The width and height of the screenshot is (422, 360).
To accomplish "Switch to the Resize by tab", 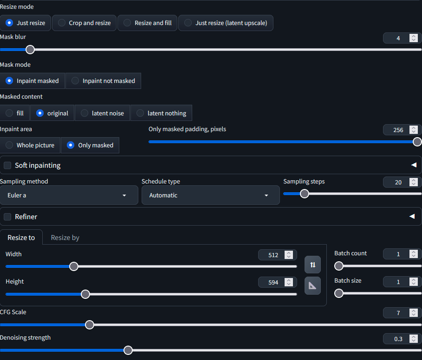I will 65,238.
